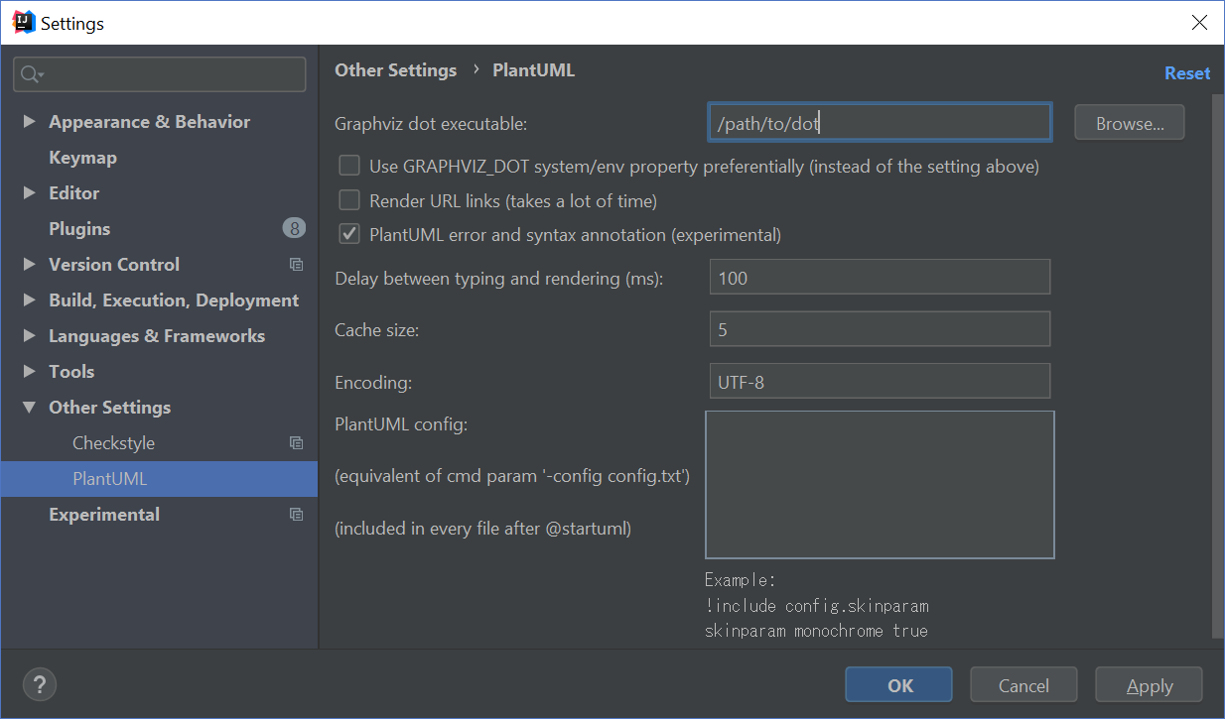Click the Plugins update count badge
The height and width of the screenshot is (719, 1225).
pyautogui.click(x=293, y=229)
